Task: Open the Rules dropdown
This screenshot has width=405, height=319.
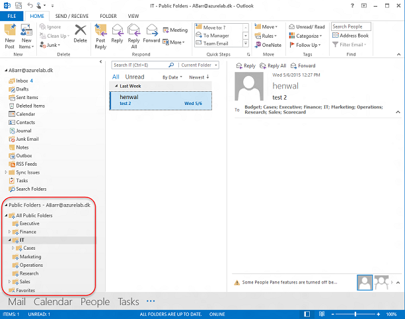Action: 266,36
